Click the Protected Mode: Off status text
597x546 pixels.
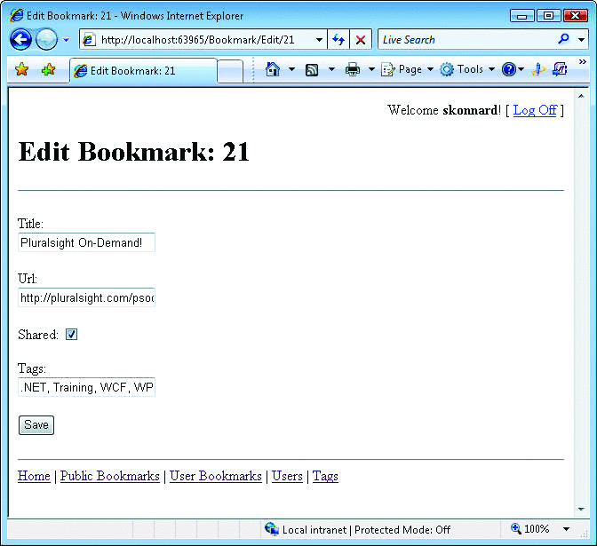tap(402, 530)
